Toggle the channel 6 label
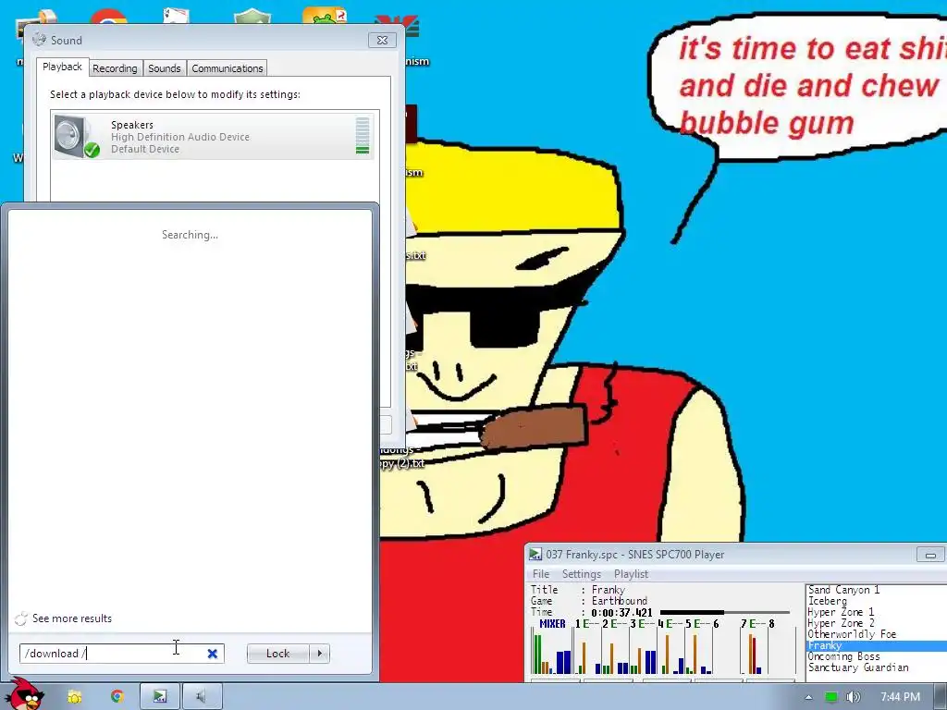Screen dimensions: 947x710 [x=717, y=624]
